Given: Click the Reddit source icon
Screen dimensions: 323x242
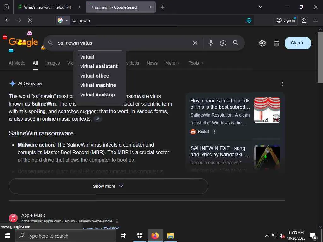Looking at the screenshot, I should coord(193,132).
